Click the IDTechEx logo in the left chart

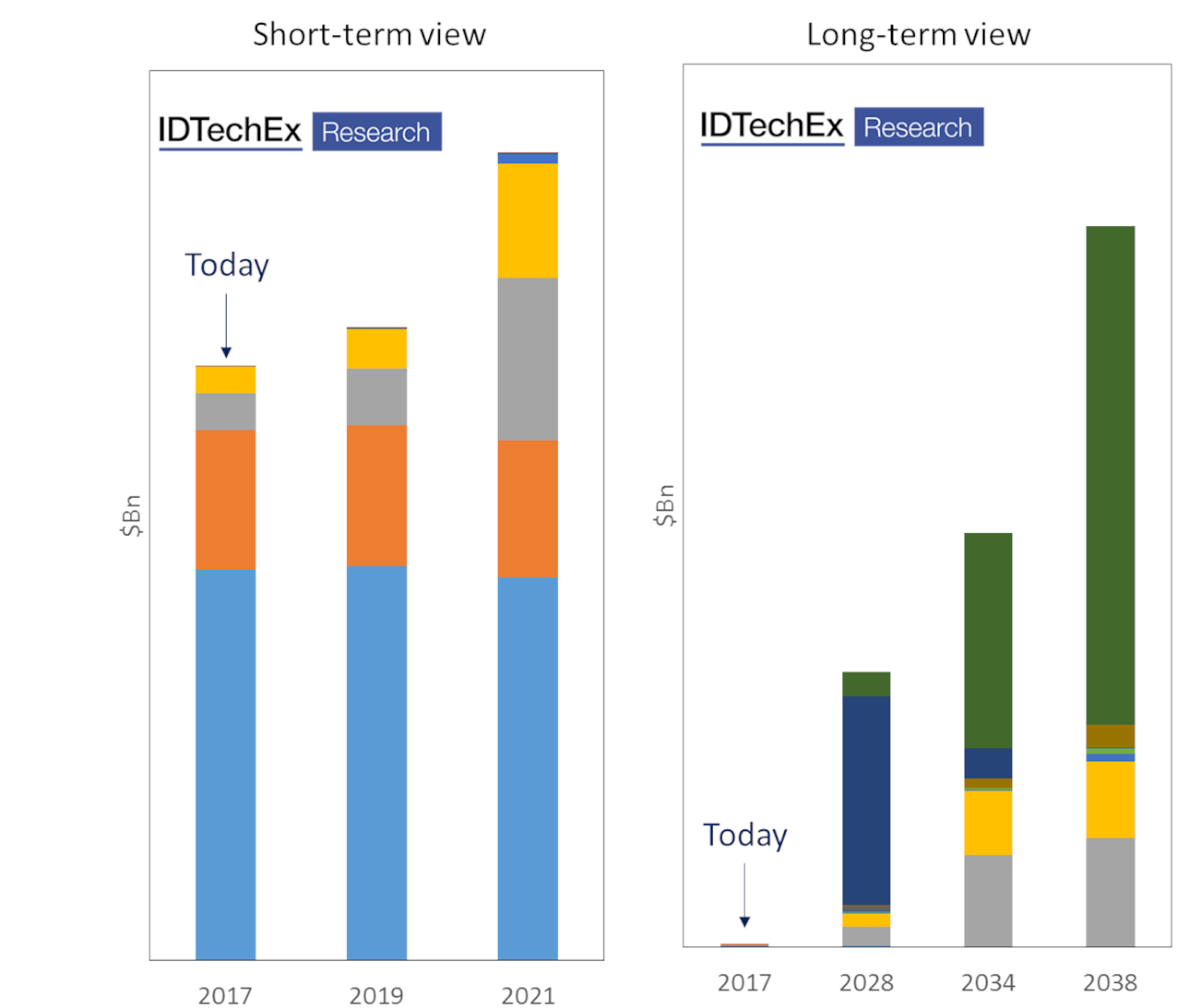click(x=230, y=131)
